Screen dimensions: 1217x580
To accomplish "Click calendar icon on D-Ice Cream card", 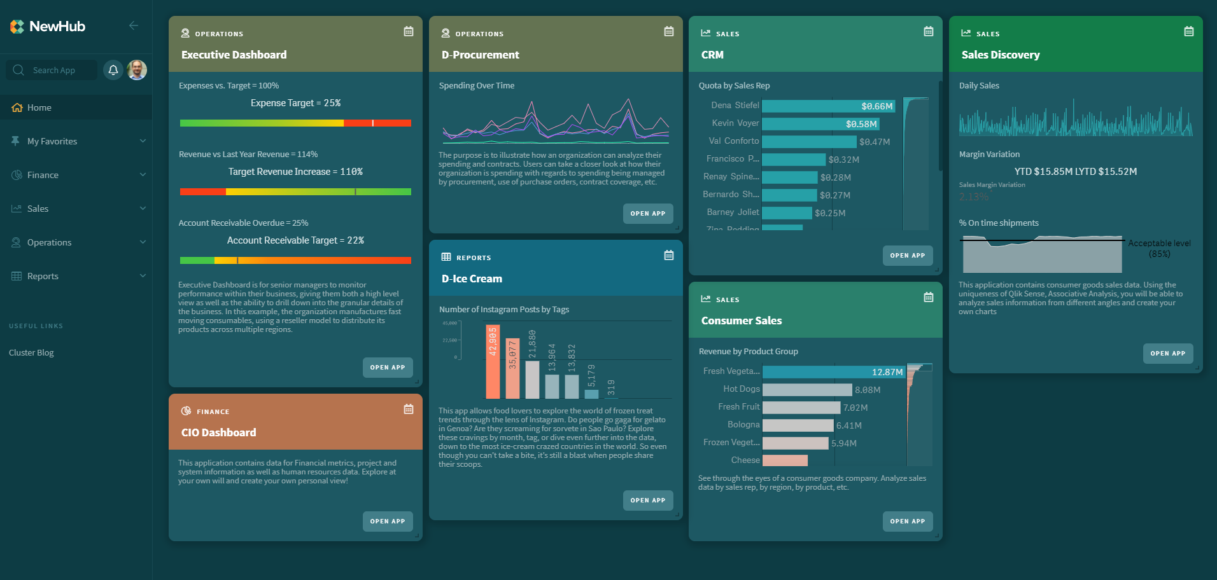I will 668,255.
